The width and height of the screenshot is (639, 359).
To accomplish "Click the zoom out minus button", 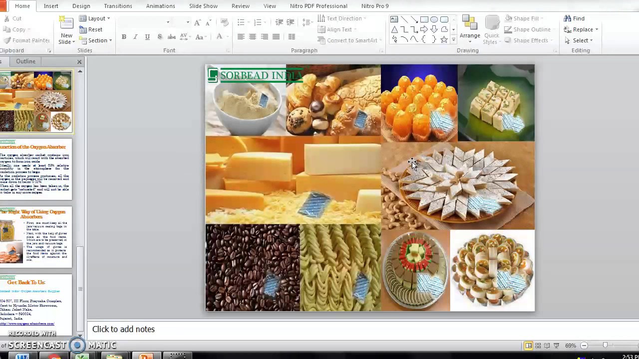I will (584, 346).
